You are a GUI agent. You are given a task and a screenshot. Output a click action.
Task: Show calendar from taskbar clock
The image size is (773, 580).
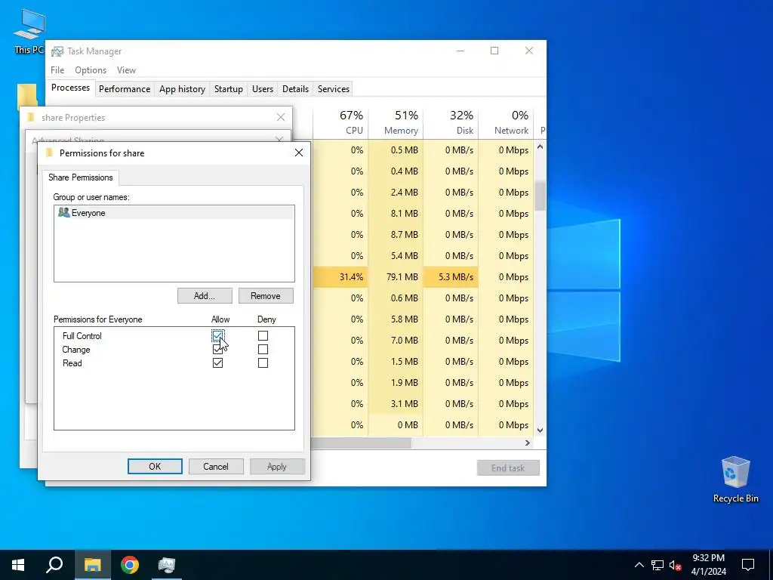coord(708,565)
